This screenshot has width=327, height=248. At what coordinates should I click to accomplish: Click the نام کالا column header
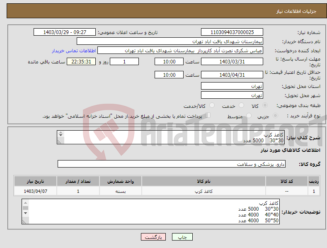tap(203, 181)
